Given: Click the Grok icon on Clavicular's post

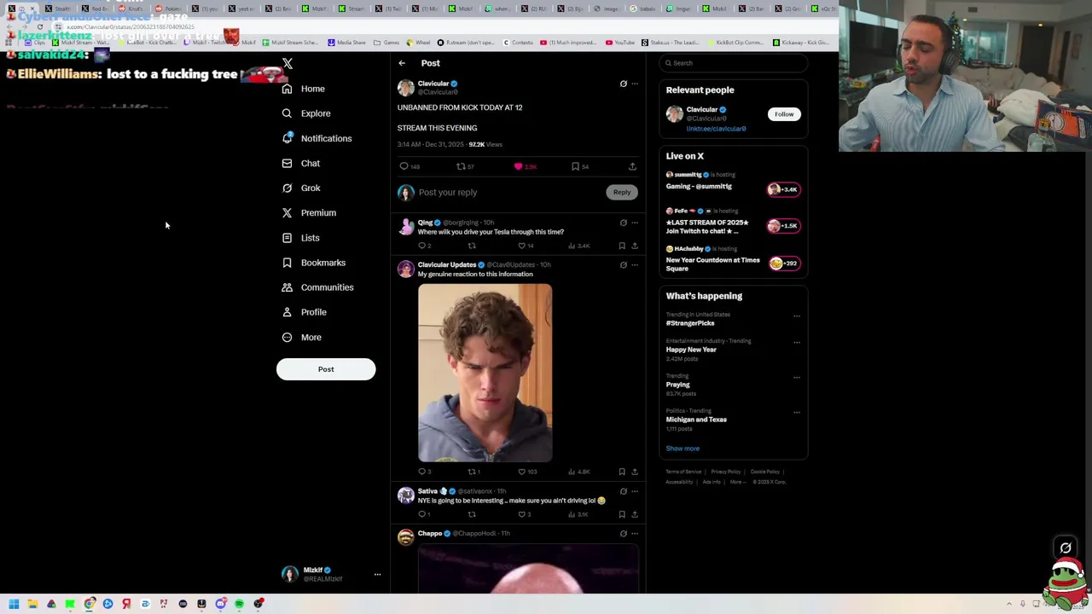Looking at the screenshot, I should [x=623, y=84].
